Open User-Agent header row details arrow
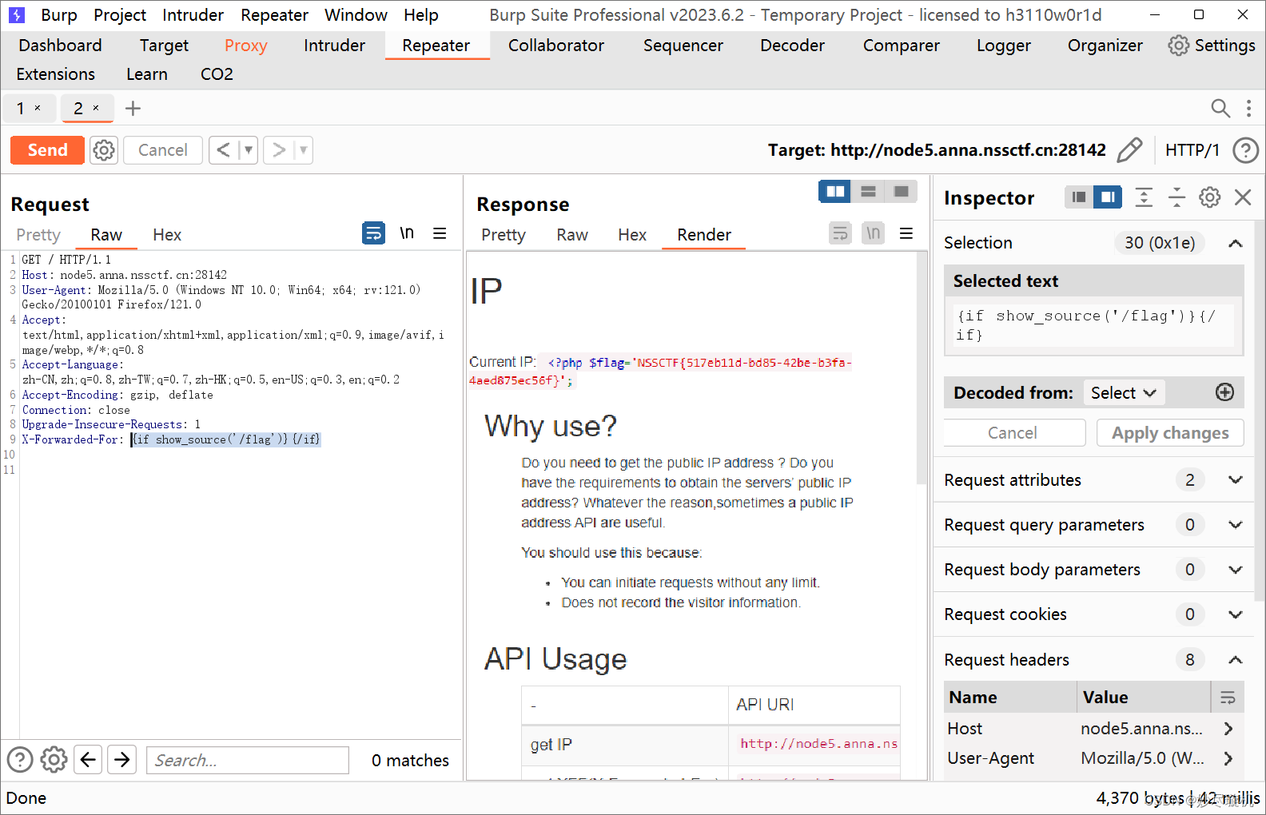This screenshot has width=1266, height=815. pos(1228,758)
